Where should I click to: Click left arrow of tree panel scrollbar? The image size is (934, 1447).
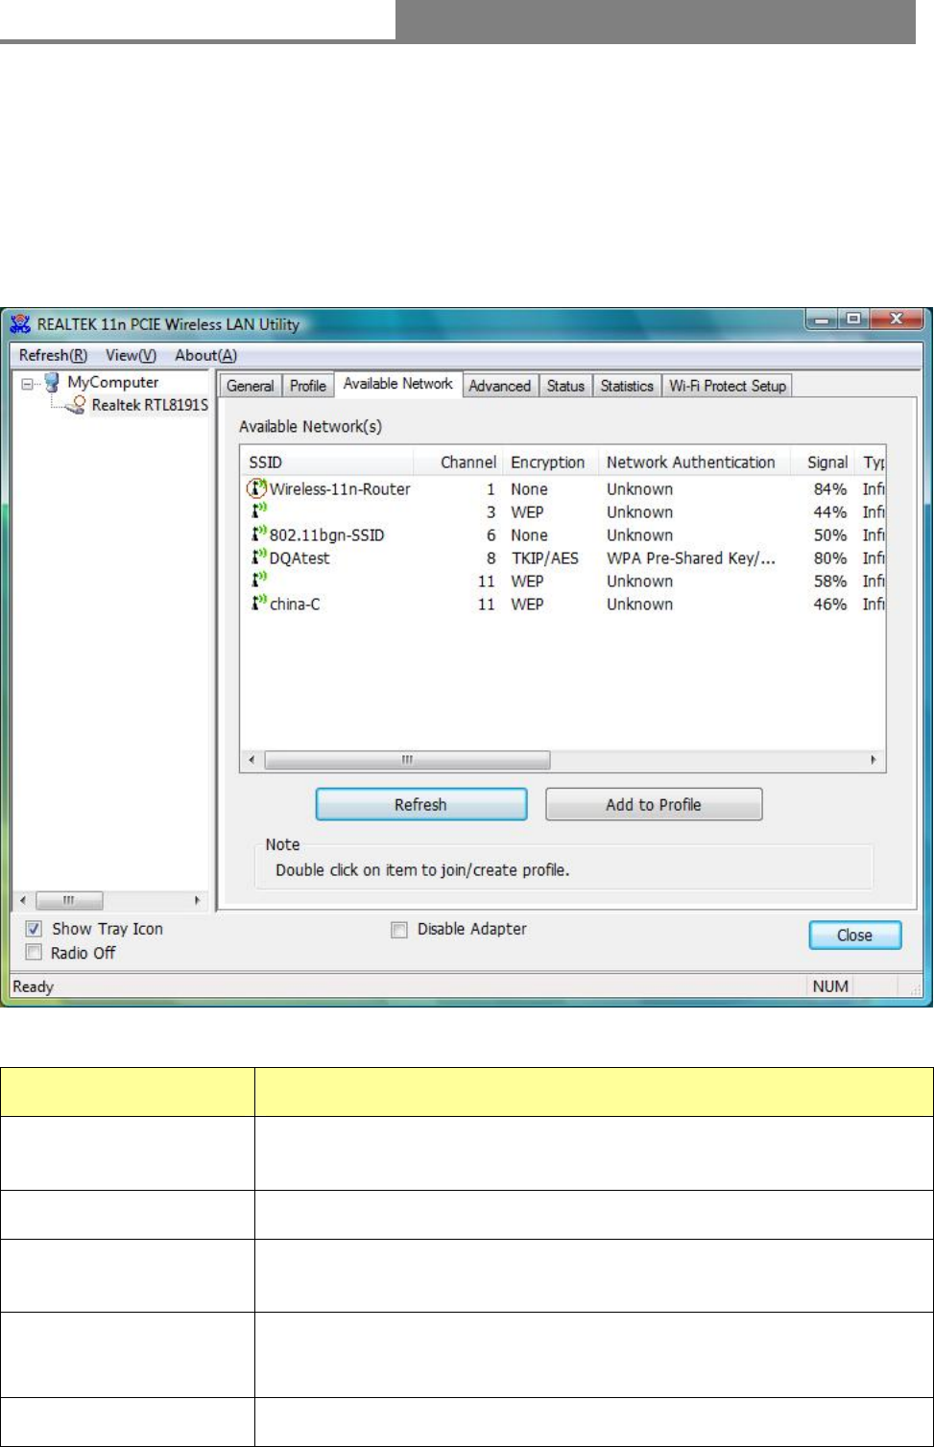24,900
